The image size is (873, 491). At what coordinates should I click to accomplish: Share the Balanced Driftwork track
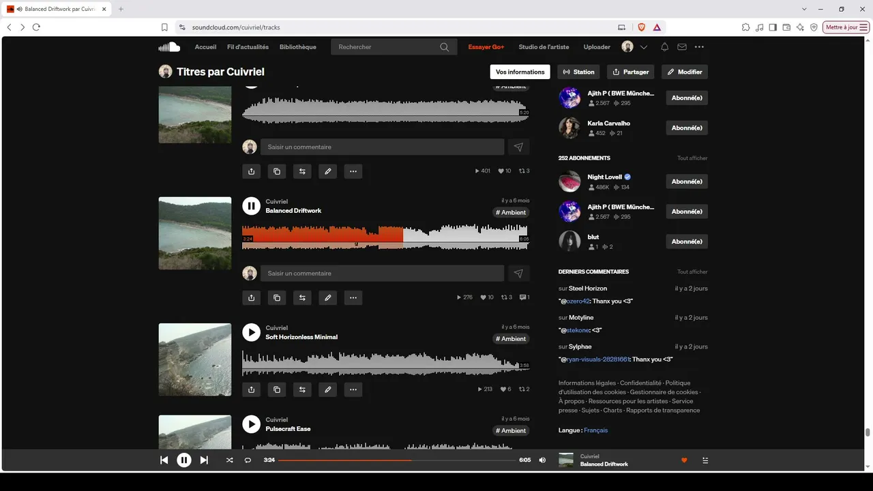click(252, 297)
